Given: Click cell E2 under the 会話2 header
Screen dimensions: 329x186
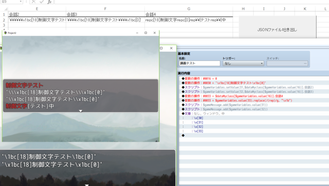Looking at the screenshot, I should (37, 20).
